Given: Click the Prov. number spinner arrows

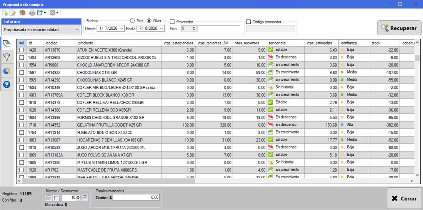Looking at the screenshot, I should pos(194,28).
